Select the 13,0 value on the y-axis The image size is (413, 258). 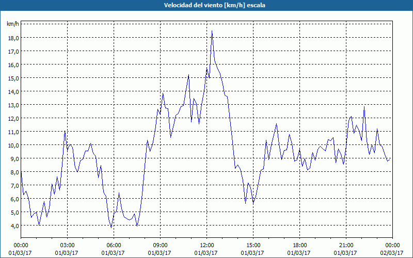[13, 105]
